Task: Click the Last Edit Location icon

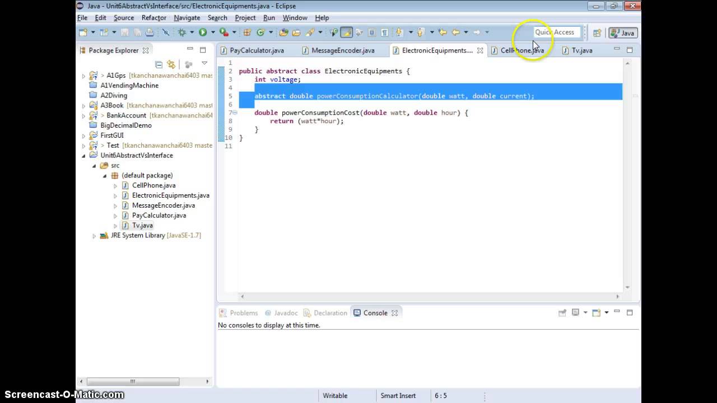Action: (443, 32)
